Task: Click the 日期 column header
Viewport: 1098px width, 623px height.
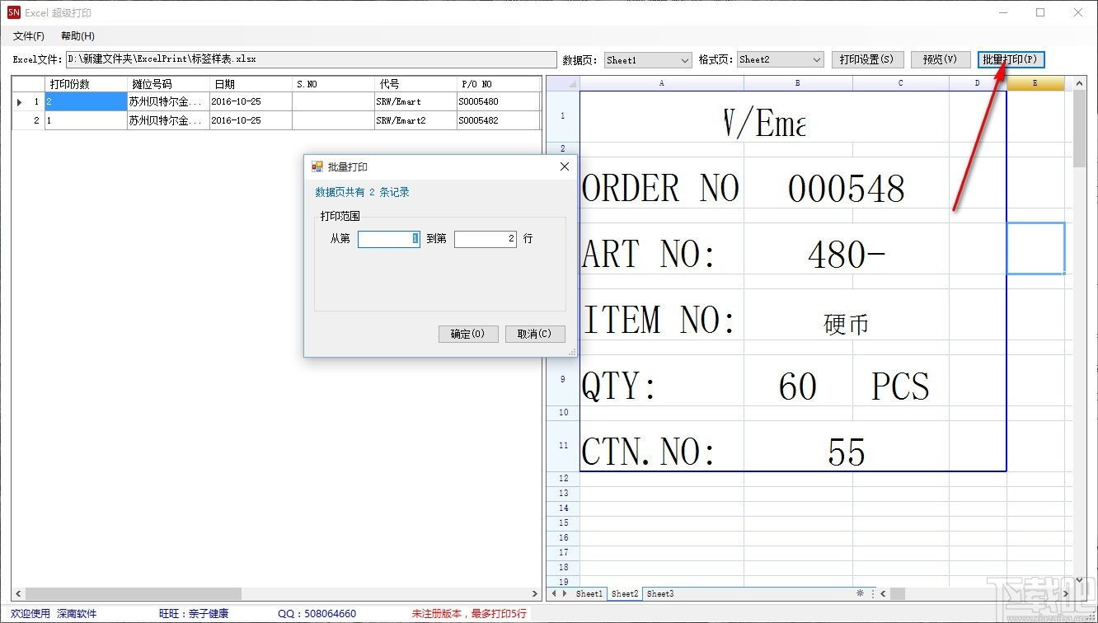Action: 251,84
